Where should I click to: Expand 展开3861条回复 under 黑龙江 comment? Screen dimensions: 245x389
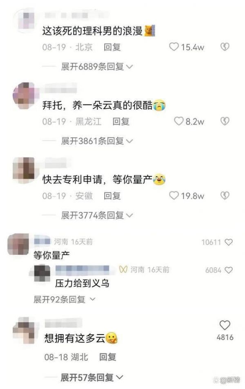97,141
